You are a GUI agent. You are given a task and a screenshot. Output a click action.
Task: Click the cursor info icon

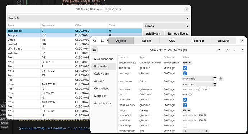190,94
